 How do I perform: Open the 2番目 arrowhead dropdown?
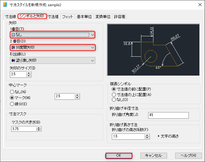53,47
